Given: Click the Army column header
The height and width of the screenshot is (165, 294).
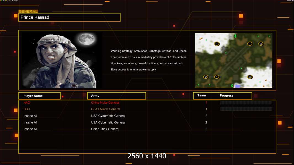Looking at the screenshot, I should 116,96.
